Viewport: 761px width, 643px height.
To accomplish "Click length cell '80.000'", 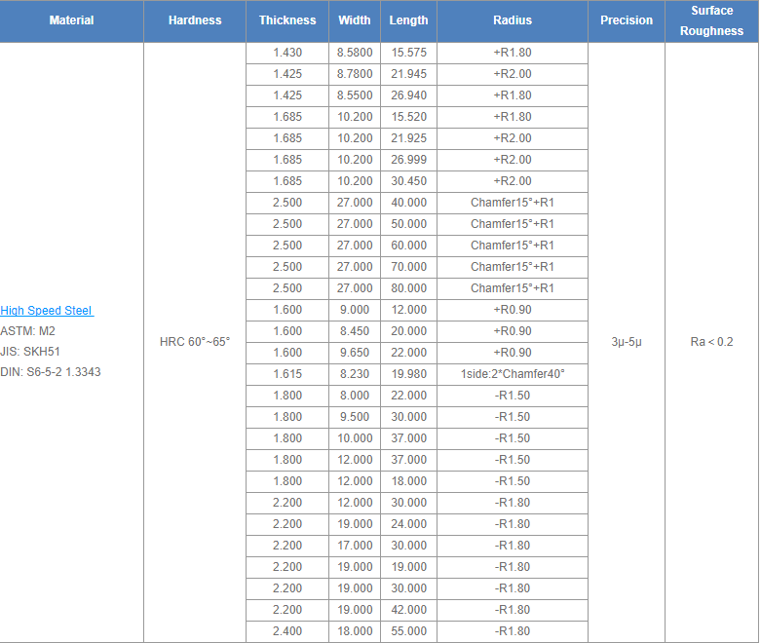I will (408, 288).
